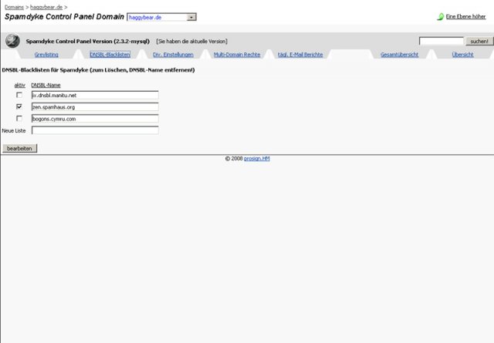This screenshot has width=494, height=343.
Task: Enable the bogons.cymru.com checkbox
Action: pos(19,119)
